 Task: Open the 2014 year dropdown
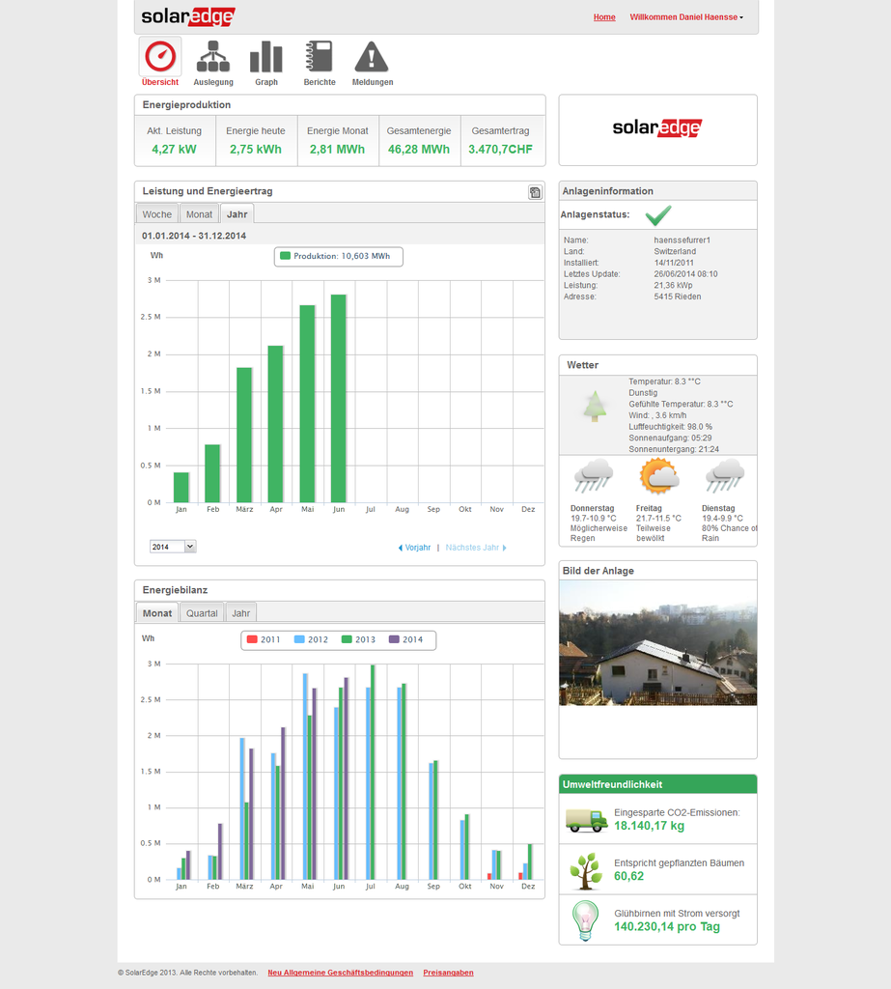click(x=173, y=547)
